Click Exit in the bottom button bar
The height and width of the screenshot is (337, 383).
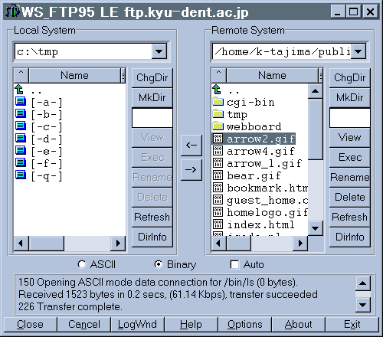pyautogui.click(x=352, y=325)
